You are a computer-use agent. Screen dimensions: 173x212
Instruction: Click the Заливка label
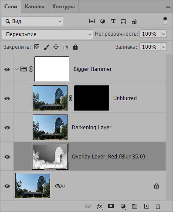[126, 47]
